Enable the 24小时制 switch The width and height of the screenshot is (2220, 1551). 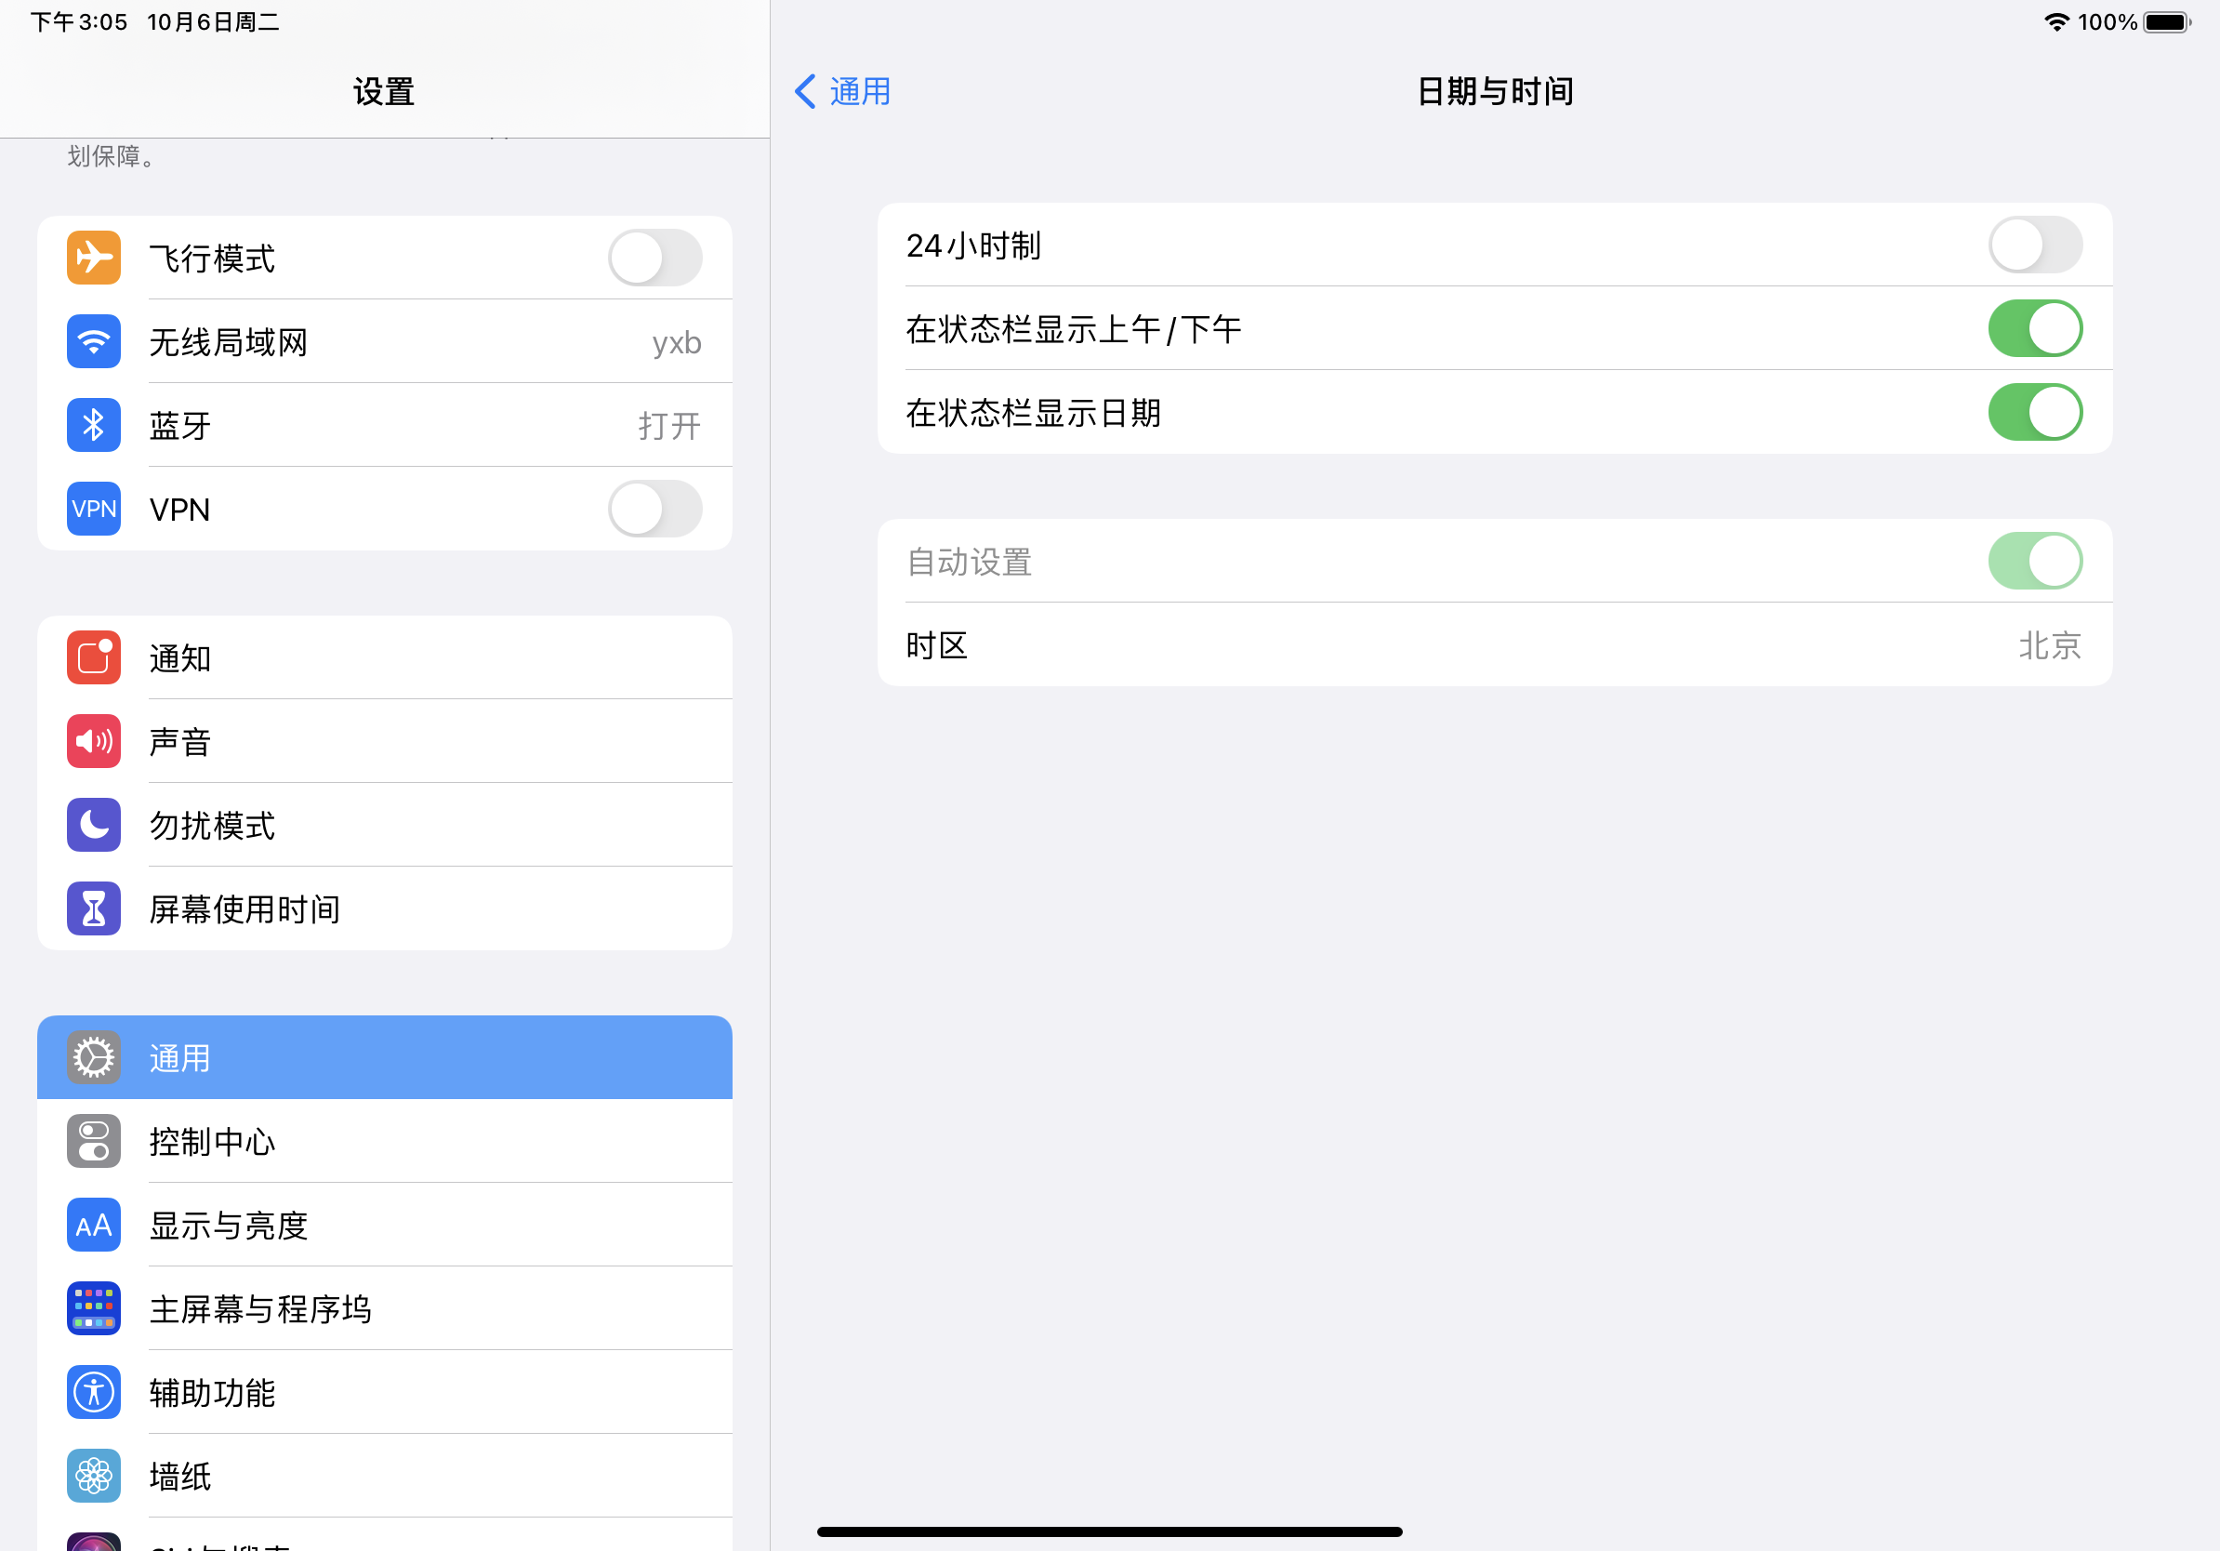2034,245
